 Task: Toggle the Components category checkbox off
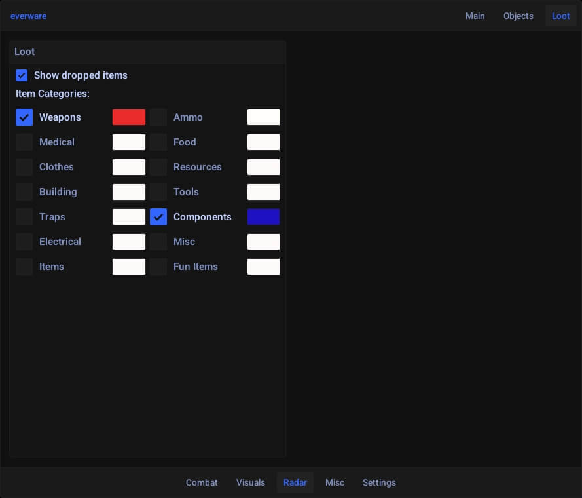158,217
